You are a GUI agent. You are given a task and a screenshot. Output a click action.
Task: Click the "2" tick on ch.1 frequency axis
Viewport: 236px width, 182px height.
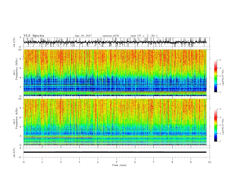(21, 87)
